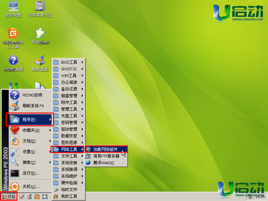Image resolution: width=268 pixels, height=201 pixels.
Task: Open the 附件工具 folder submenu
Action: click(x=69, y=103)
